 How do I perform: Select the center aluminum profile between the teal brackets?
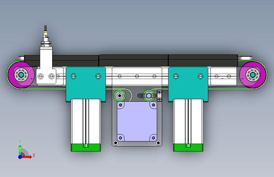click(x=137, y=76)
